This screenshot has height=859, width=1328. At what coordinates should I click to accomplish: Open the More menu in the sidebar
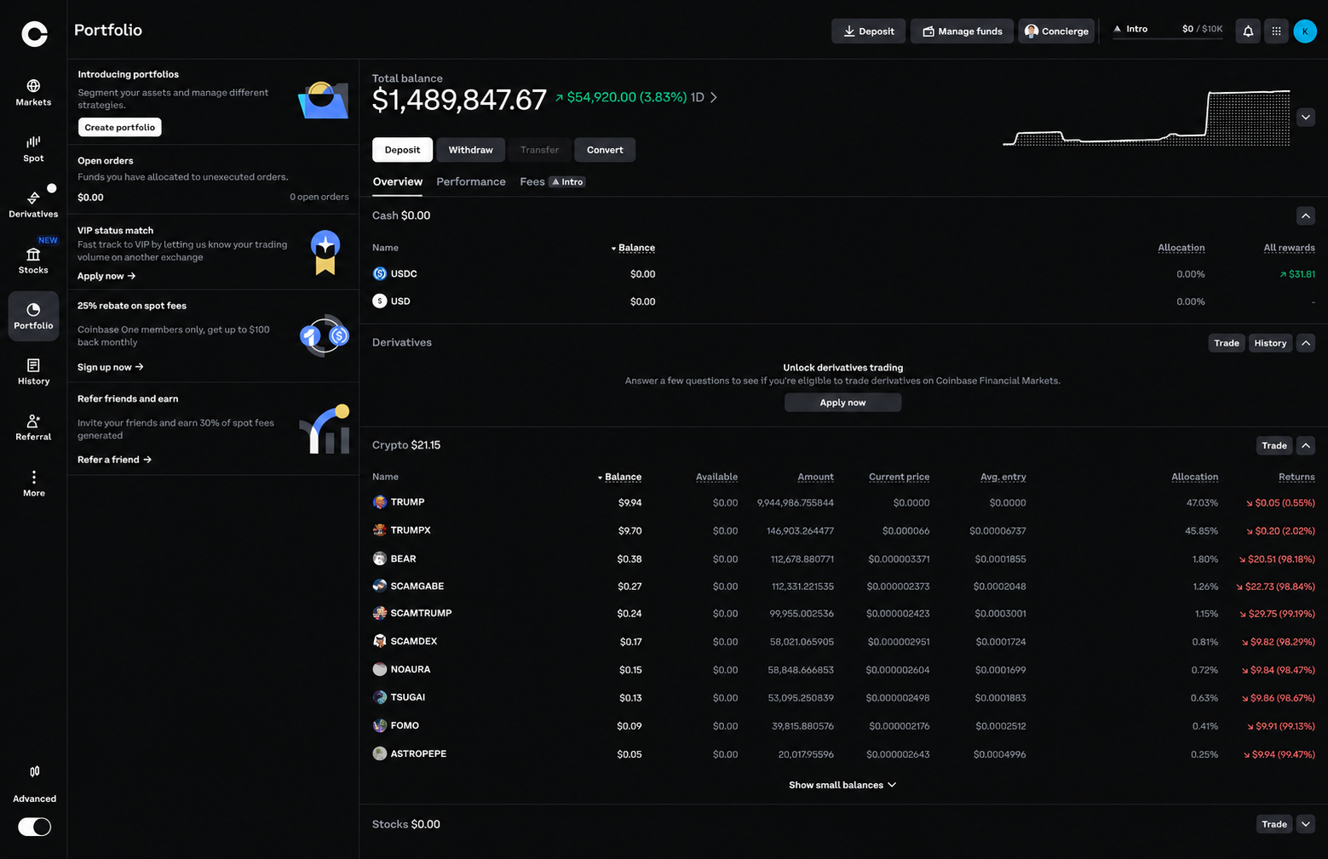(x=33, y=484)
